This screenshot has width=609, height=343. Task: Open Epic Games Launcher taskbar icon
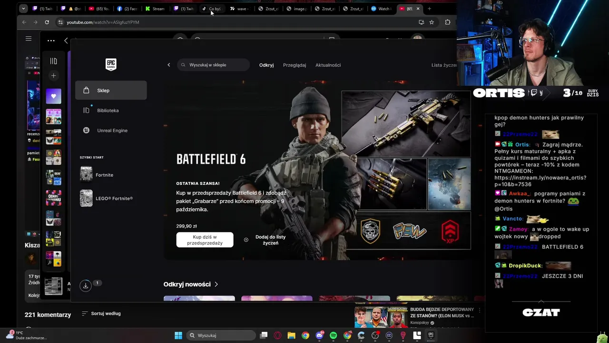tap(431, 335)
